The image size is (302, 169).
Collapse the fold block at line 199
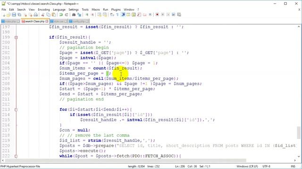coord(16,38)
